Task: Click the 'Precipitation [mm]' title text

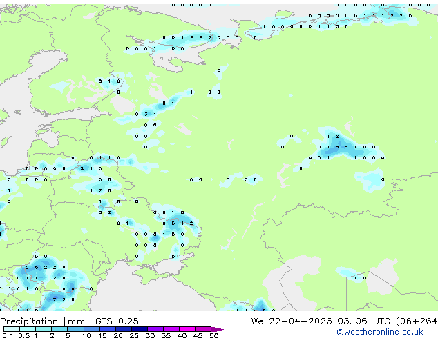Action: click(x=45, y=321)
